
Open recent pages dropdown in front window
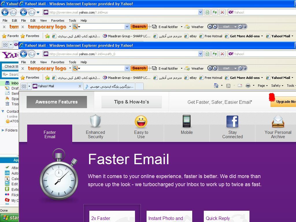(38, 54)
